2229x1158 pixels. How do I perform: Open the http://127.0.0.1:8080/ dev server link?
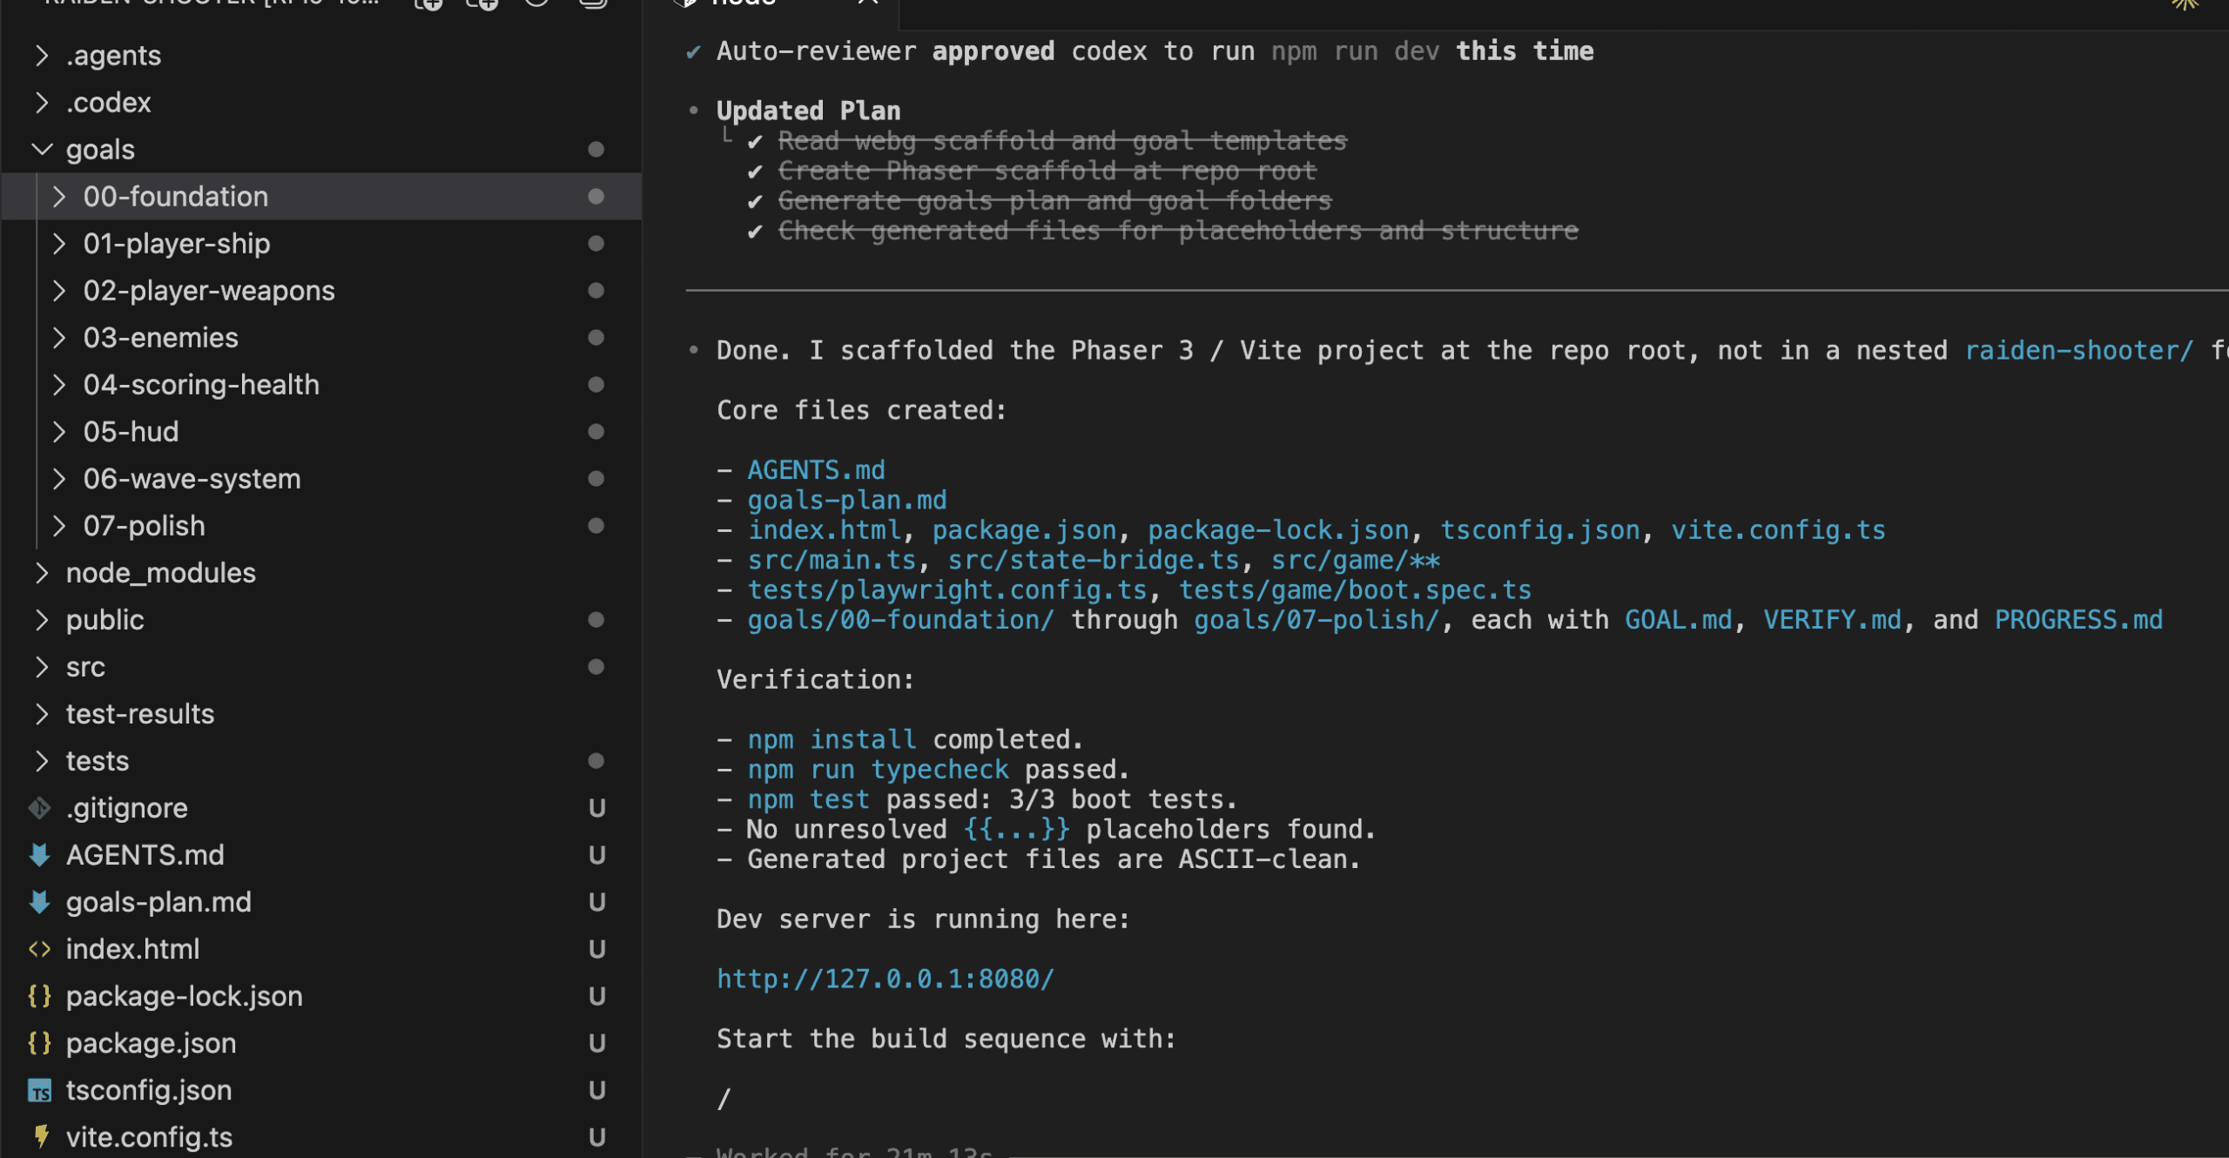coord(885,980)
